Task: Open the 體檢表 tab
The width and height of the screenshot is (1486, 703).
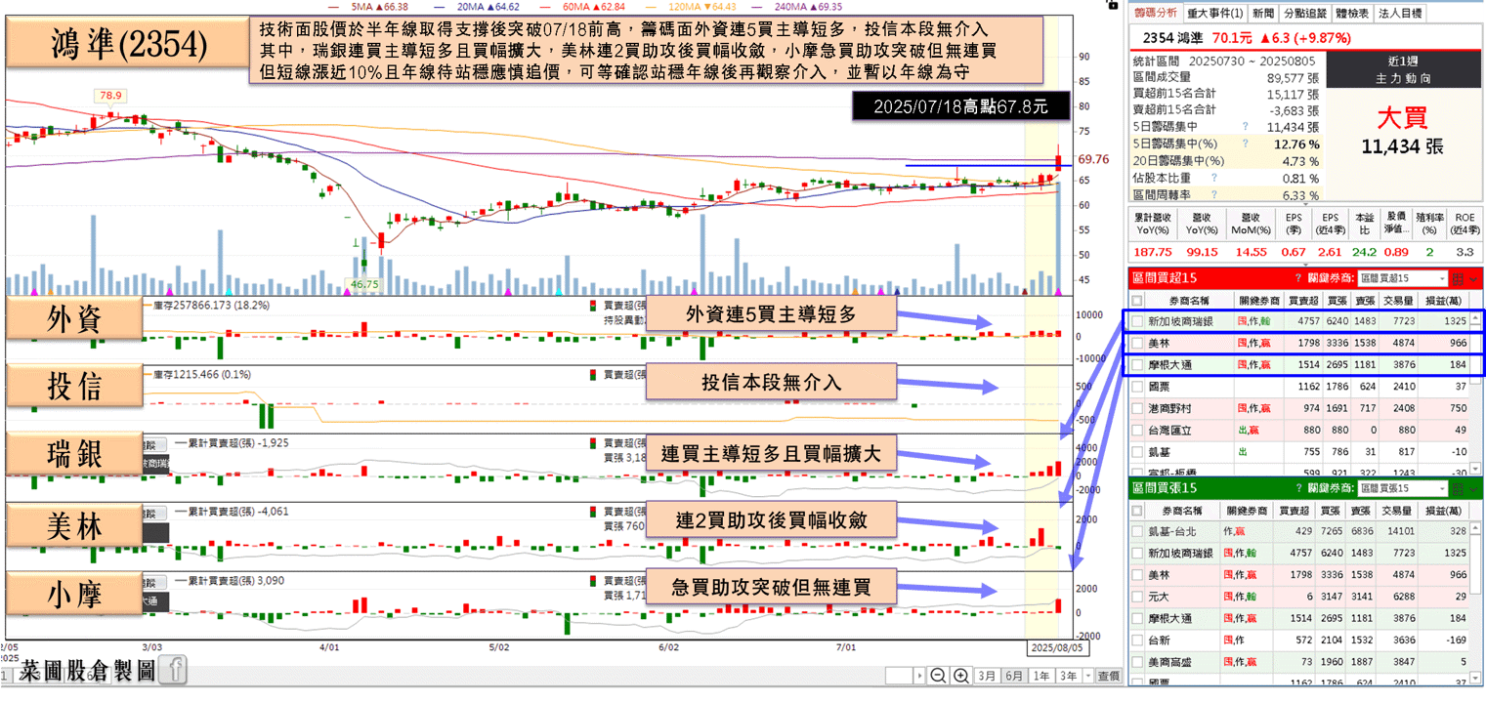Action: [x=1352, y=13]
